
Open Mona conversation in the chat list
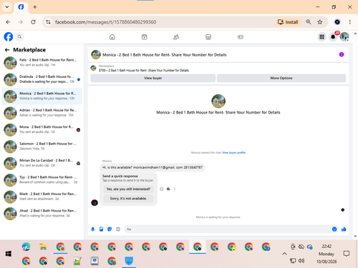(42, 129)
